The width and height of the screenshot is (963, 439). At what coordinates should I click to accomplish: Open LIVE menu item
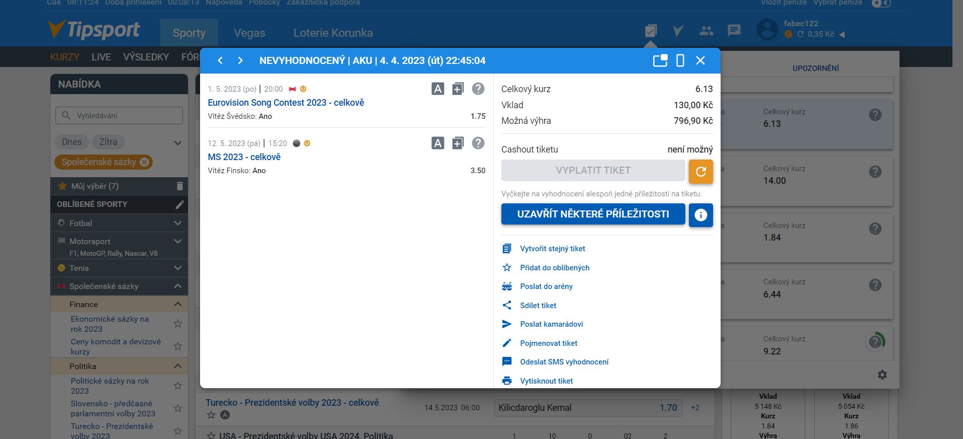101,57
